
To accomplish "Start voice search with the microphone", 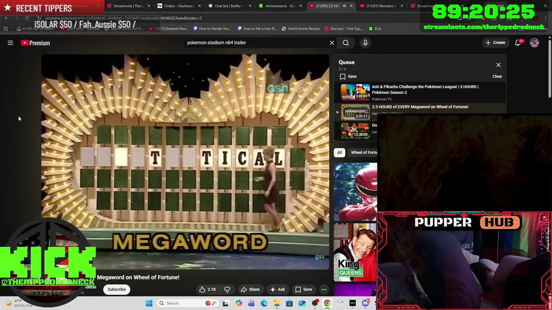I will [x=365, y=43].
